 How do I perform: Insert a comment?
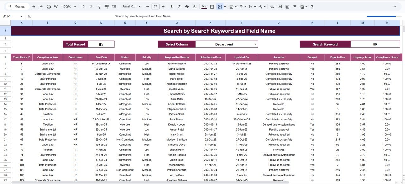pyautogui.click(x=280, y=6)
